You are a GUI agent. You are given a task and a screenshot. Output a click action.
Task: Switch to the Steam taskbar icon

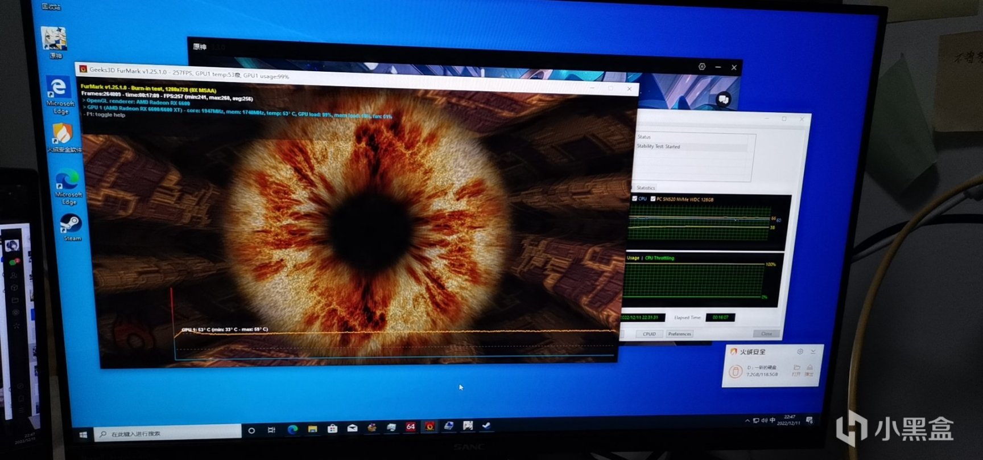point(487,425)
